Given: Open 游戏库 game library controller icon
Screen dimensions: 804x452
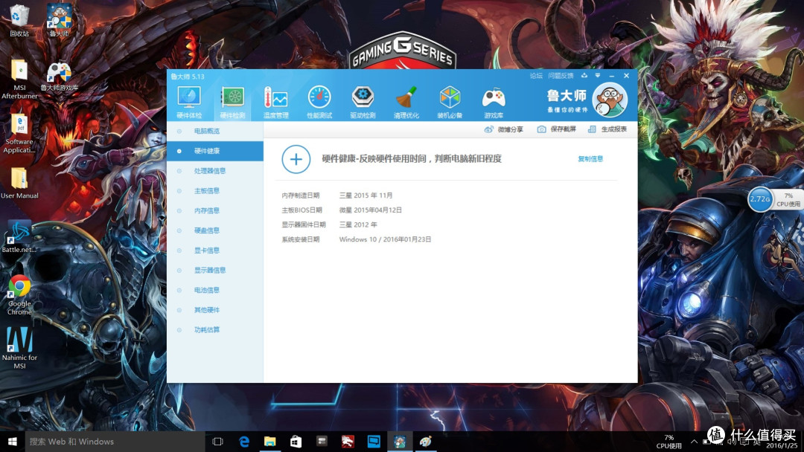Looking at the screenshot, I should coord(494,103).
